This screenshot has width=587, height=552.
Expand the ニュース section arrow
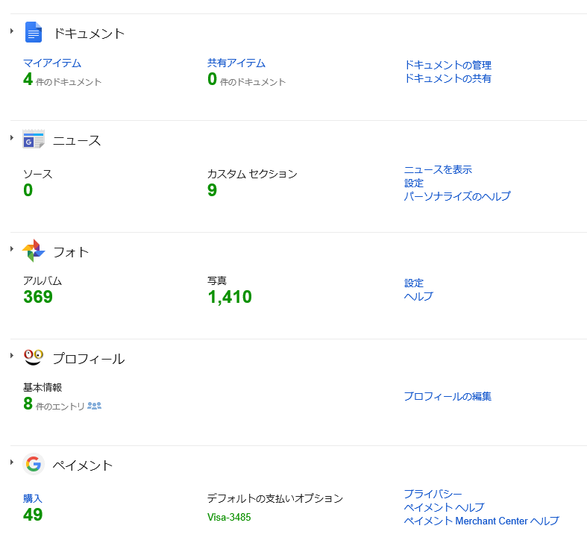pos(12,137)
